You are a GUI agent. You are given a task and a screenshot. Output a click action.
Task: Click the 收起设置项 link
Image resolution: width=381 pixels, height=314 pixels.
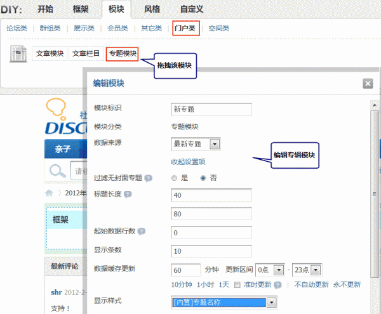click(189, 161)
